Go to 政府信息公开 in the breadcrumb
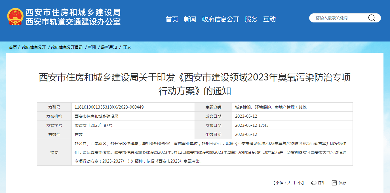Image resolution: width=390 pixels, height=193 pixels. point(34,47)
